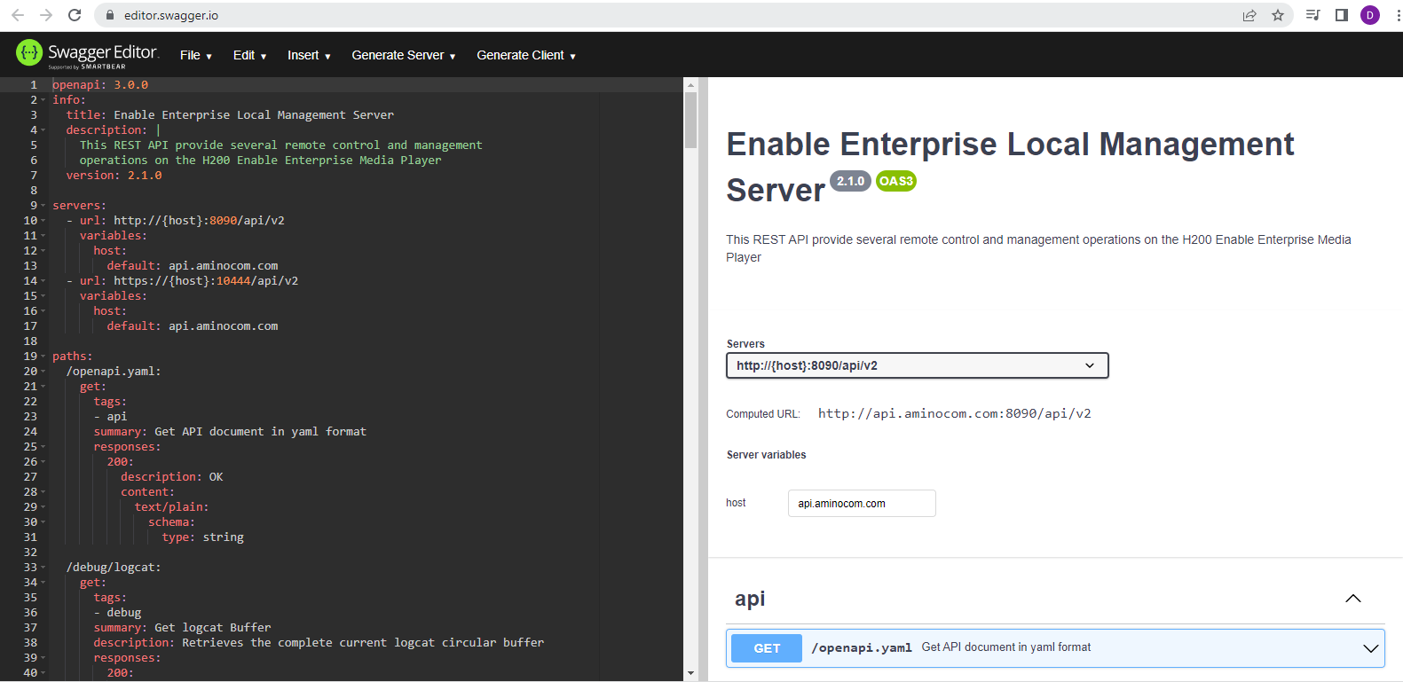Collapse the api tag section chevron
Viewport: 1403px width, 682px height.
coord(1353,599)
